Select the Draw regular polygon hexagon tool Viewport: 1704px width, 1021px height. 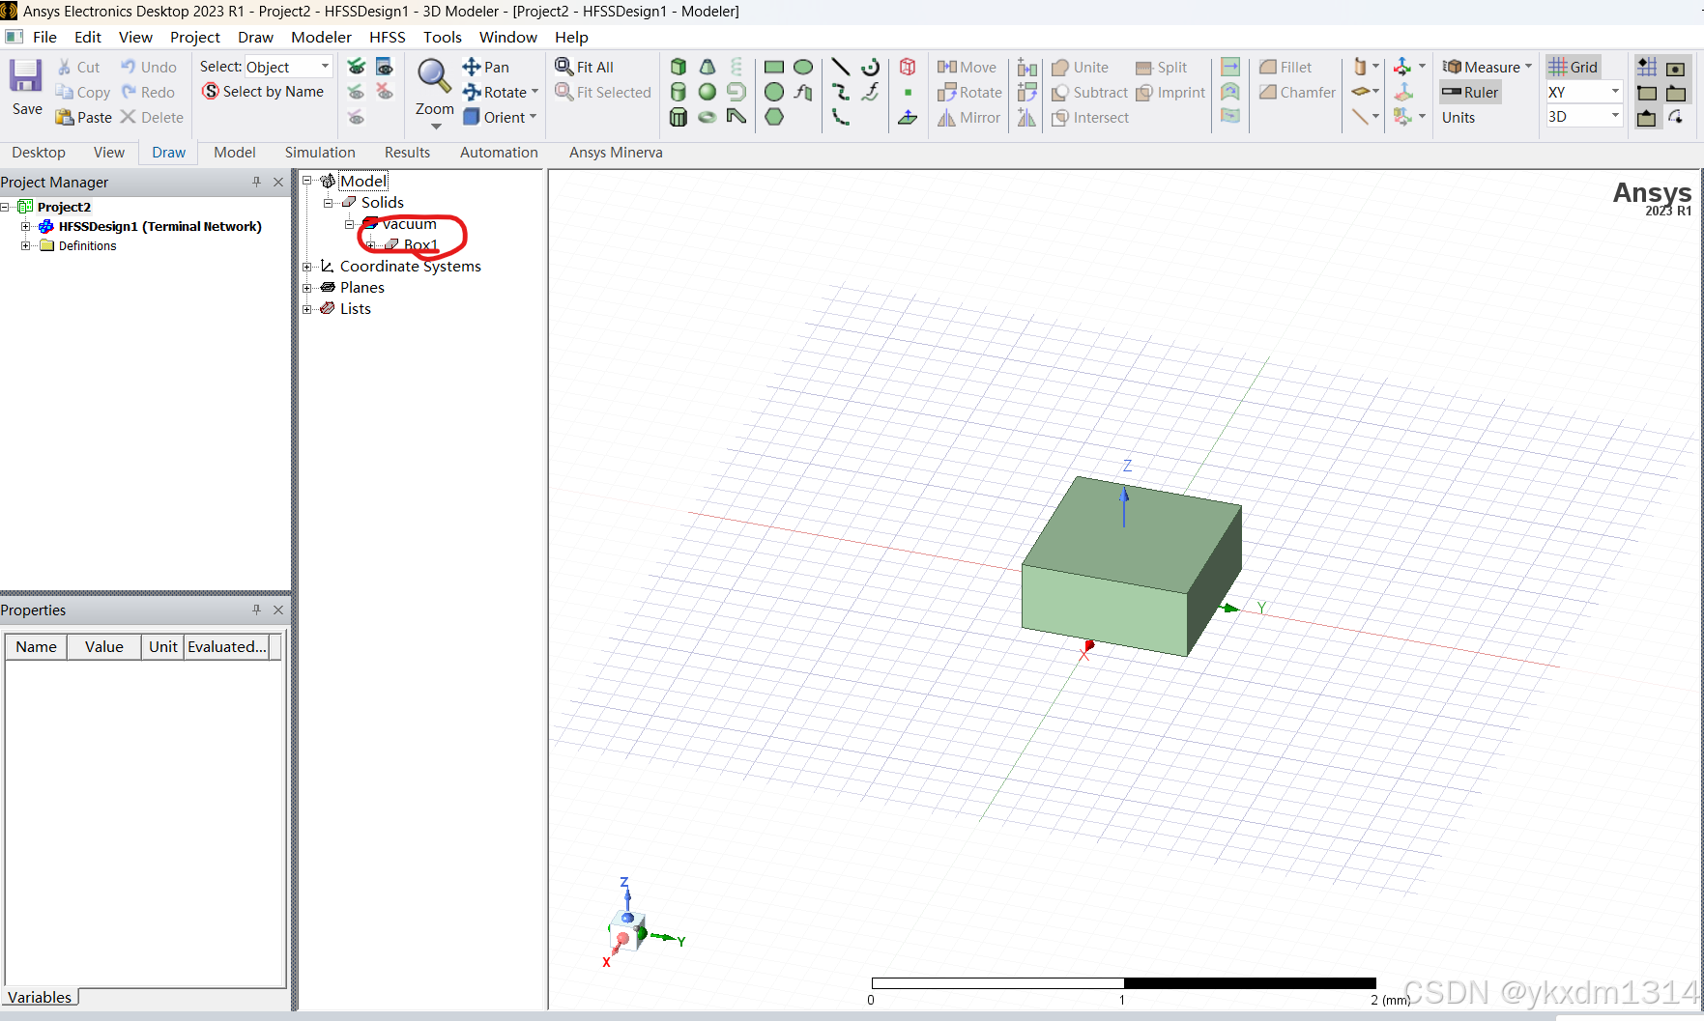pyautogui.click(x=774, y=117)
